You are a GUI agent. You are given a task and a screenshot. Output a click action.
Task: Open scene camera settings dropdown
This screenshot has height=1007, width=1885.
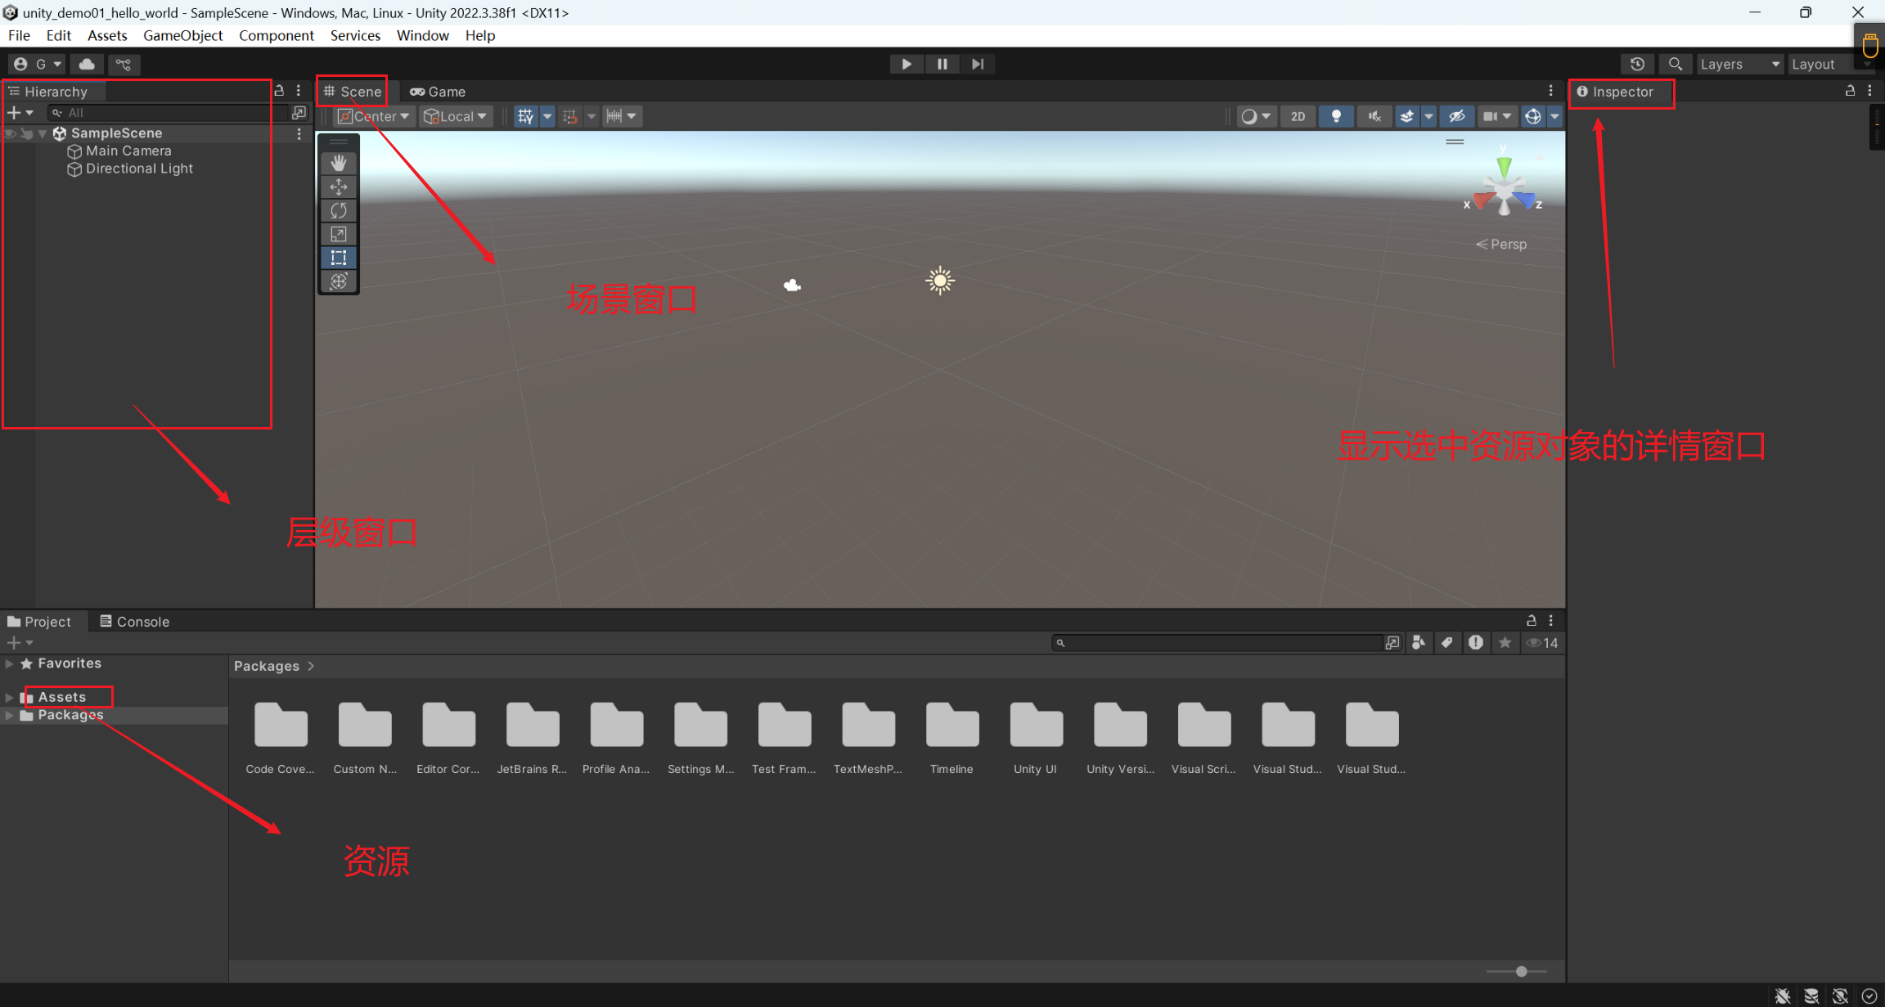click(x=1497, y=116)
